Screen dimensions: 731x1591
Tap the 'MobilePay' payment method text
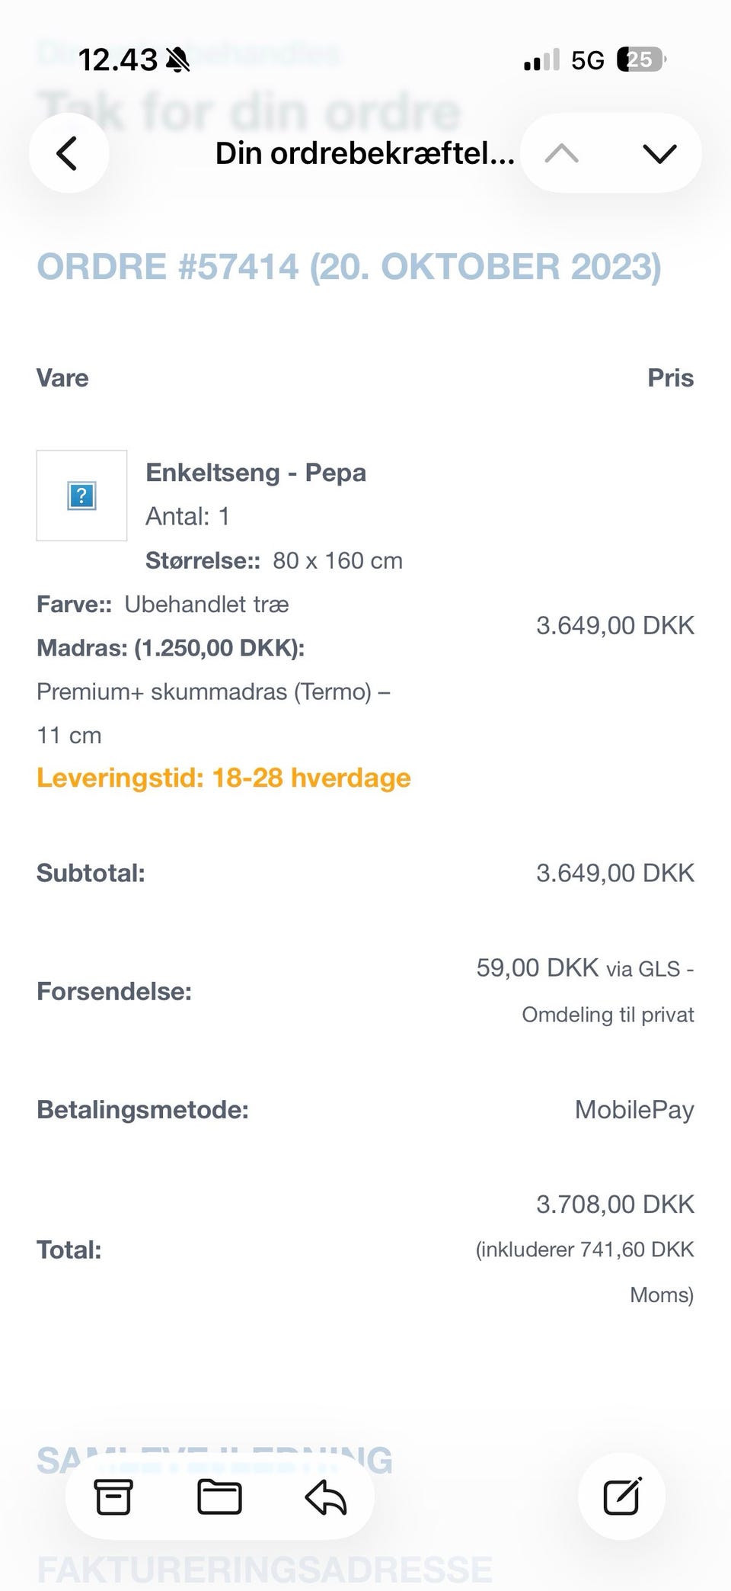pos(634,1109)
